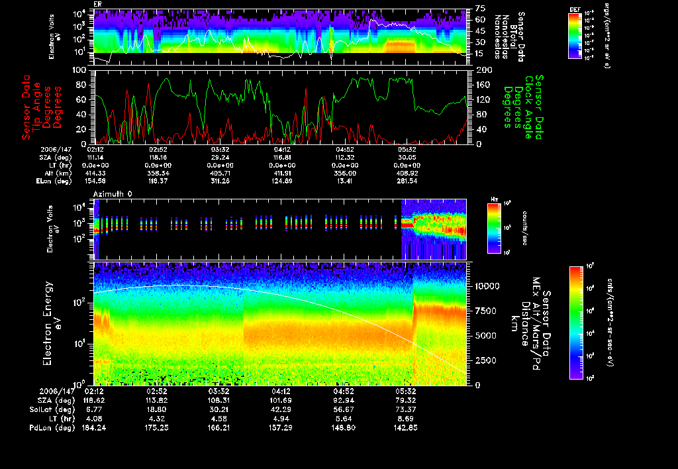Screen dimensions: 678x469
Task: Click the 'SolLat (deg)' row label
Action: pyautogui.click(x=52, y=410)
